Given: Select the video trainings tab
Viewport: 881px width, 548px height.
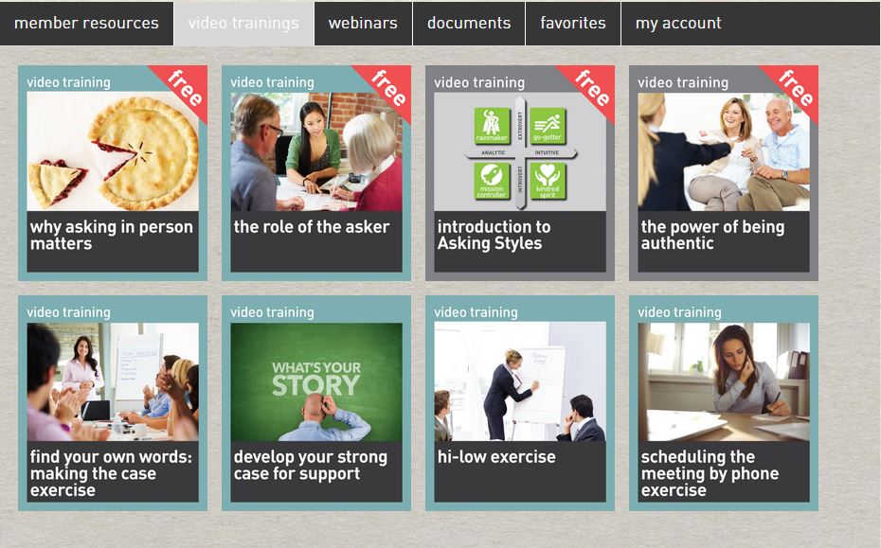Looking at the screenshot, I should point(243,23).
